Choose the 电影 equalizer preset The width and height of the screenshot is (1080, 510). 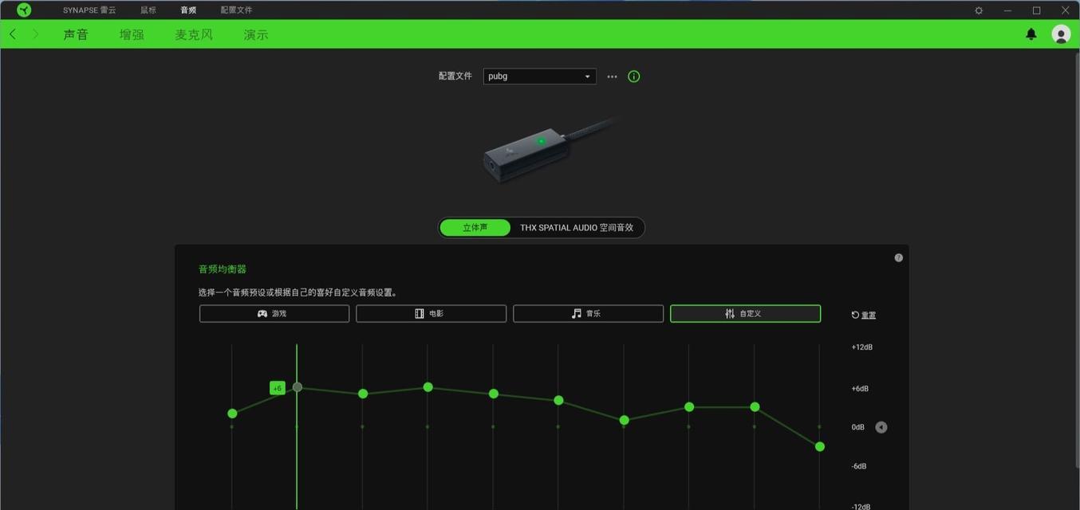click(x=432, y=314)
